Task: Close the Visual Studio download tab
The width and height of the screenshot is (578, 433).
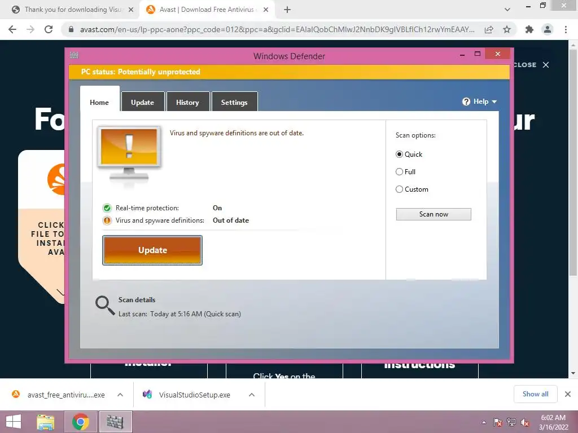Action: click(131, 10)
